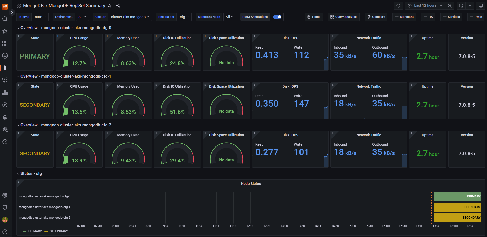487x237 pixels.
Task: Open the Explore compass icon
Action: pyautogui.click(x=5, y=105)
